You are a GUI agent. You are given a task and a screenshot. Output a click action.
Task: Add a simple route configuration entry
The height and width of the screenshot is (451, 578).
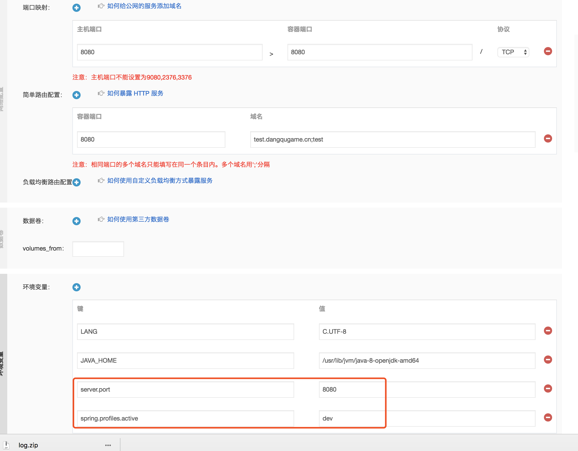[x=77, y=95]
